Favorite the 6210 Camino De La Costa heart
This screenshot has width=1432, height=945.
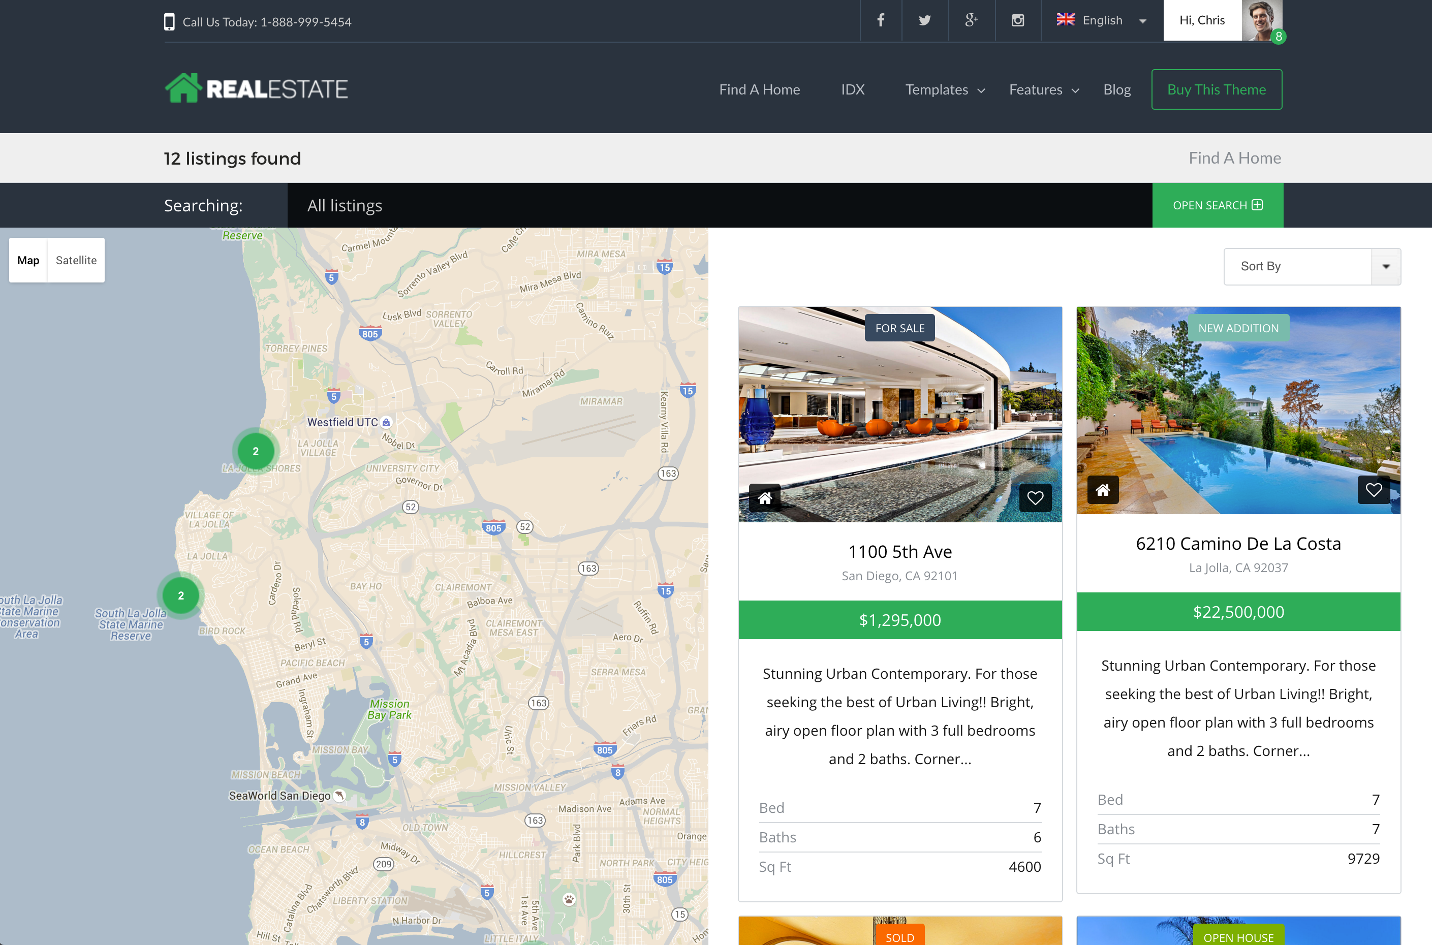pos(1374,490)
